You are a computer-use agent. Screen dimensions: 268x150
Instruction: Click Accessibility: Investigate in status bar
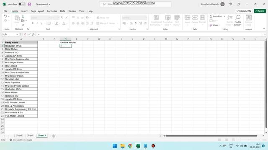(21, 140)
